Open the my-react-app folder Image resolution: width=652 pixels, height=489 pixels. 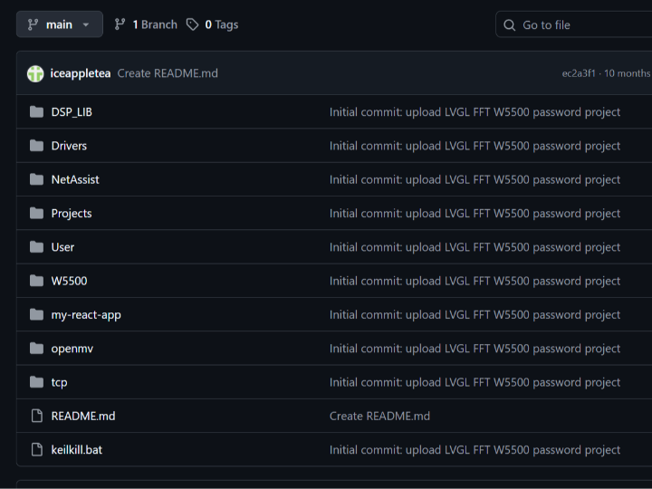[86, 314]
